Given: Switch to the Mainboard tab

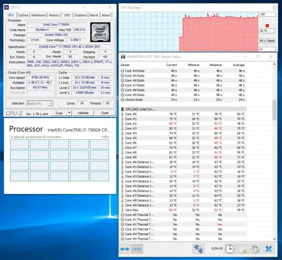Looking at the screenshot, I should click(38, 15).
